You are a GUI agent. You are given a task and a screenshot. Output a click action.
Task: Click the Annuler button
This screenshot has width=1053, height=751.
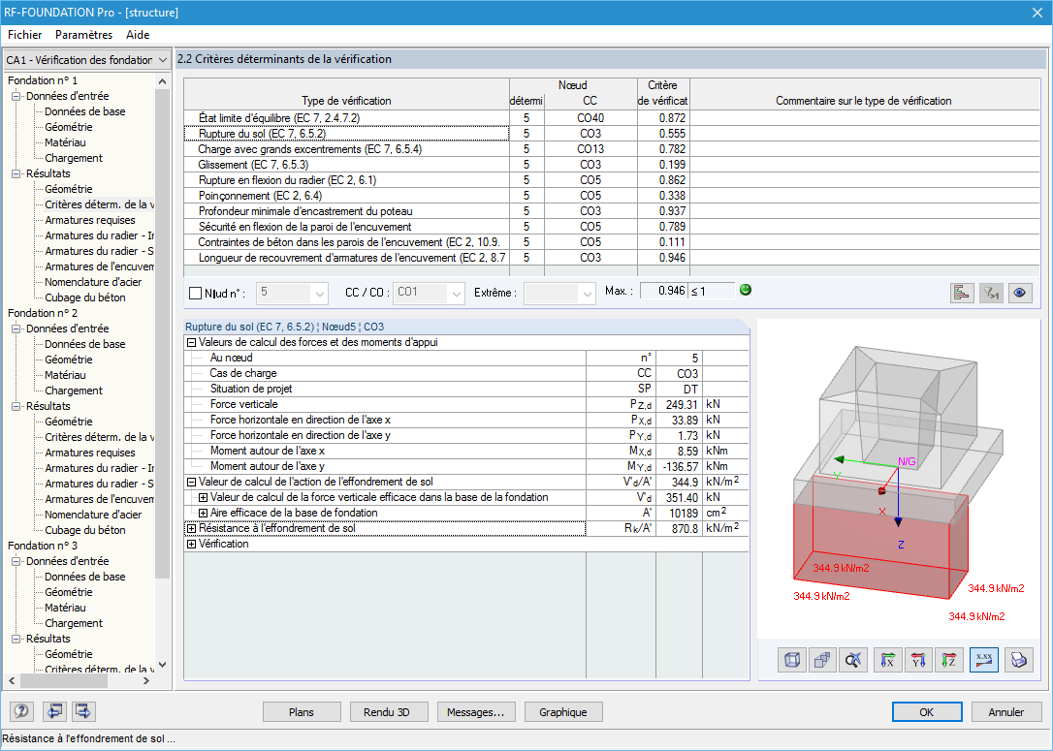pos(1006,712)
